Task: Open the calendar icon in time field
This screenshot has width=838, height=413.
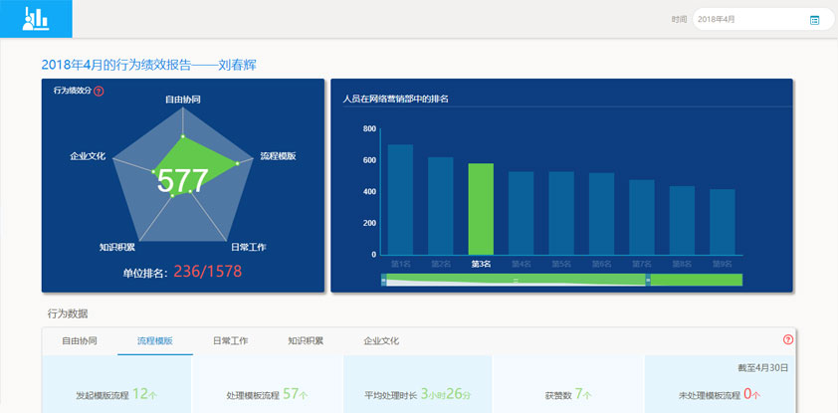Action: [814, 20]
